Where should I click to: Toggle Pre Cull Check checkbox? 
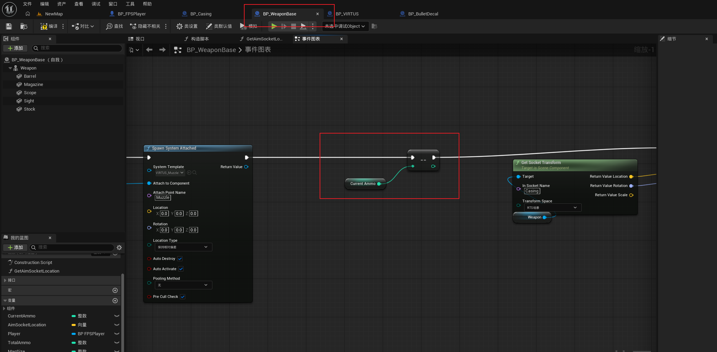183,297
